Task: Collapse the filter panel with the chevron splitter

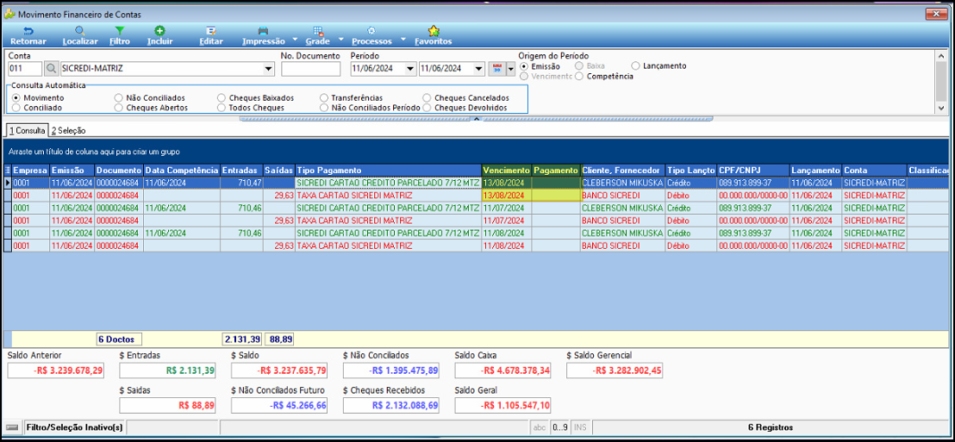Action: (x=477, y=119)
